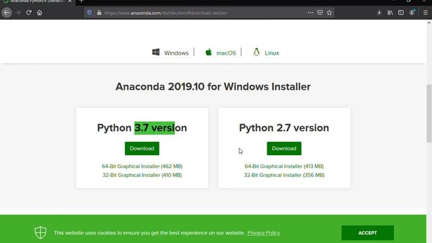The width and height of the screenshot is (432, 243).
Task: Open the browser home page icon
Action: [39, 13]
